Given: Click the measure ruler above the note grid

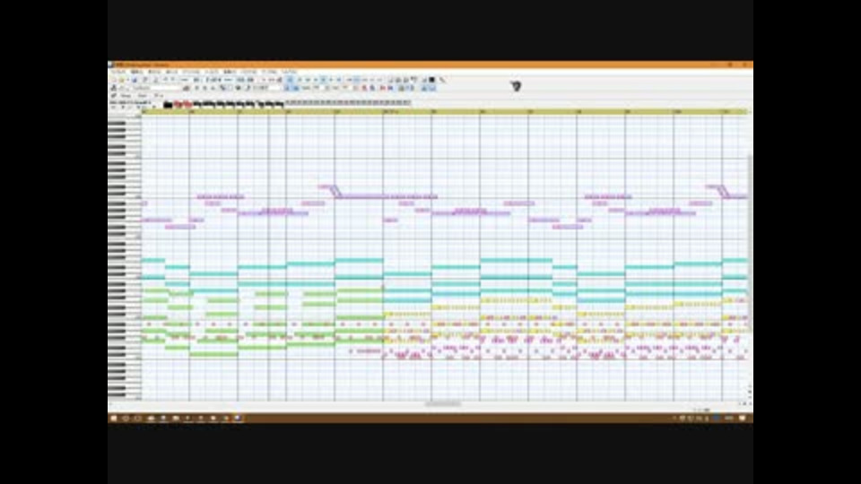Looking at the screenshot, I should (x=445, y=111).
